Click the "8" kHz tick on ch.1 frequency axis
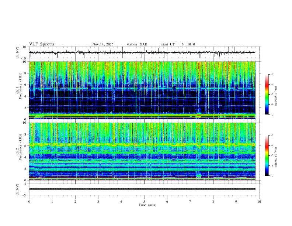The image size is (292, 226). tap(25, 73)
